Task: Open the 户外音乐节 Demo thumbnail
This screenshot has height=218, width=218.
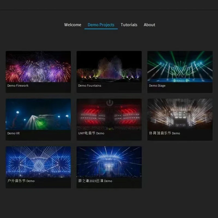Action: pos(38,162)
